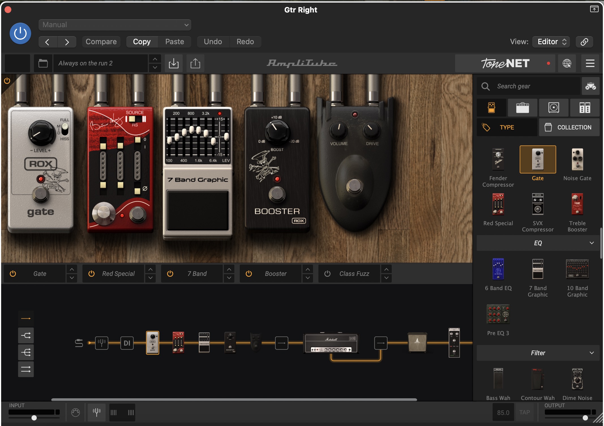Enable the Class Fuzz slot power
The width and height of the screenshot is (604, 426).
pyautogui.click(x=327, y=274)
